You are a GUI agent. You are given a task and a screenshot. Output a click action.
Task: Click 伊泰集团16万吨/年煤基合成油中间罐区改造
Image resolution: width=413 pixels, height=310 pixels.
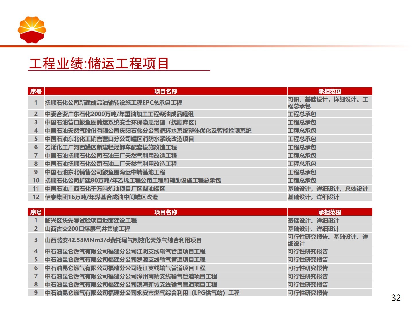101,197
